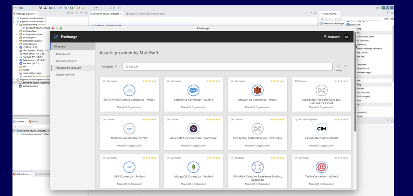Expand src/main/resources folder
The image size is (413, 196).
17,34
